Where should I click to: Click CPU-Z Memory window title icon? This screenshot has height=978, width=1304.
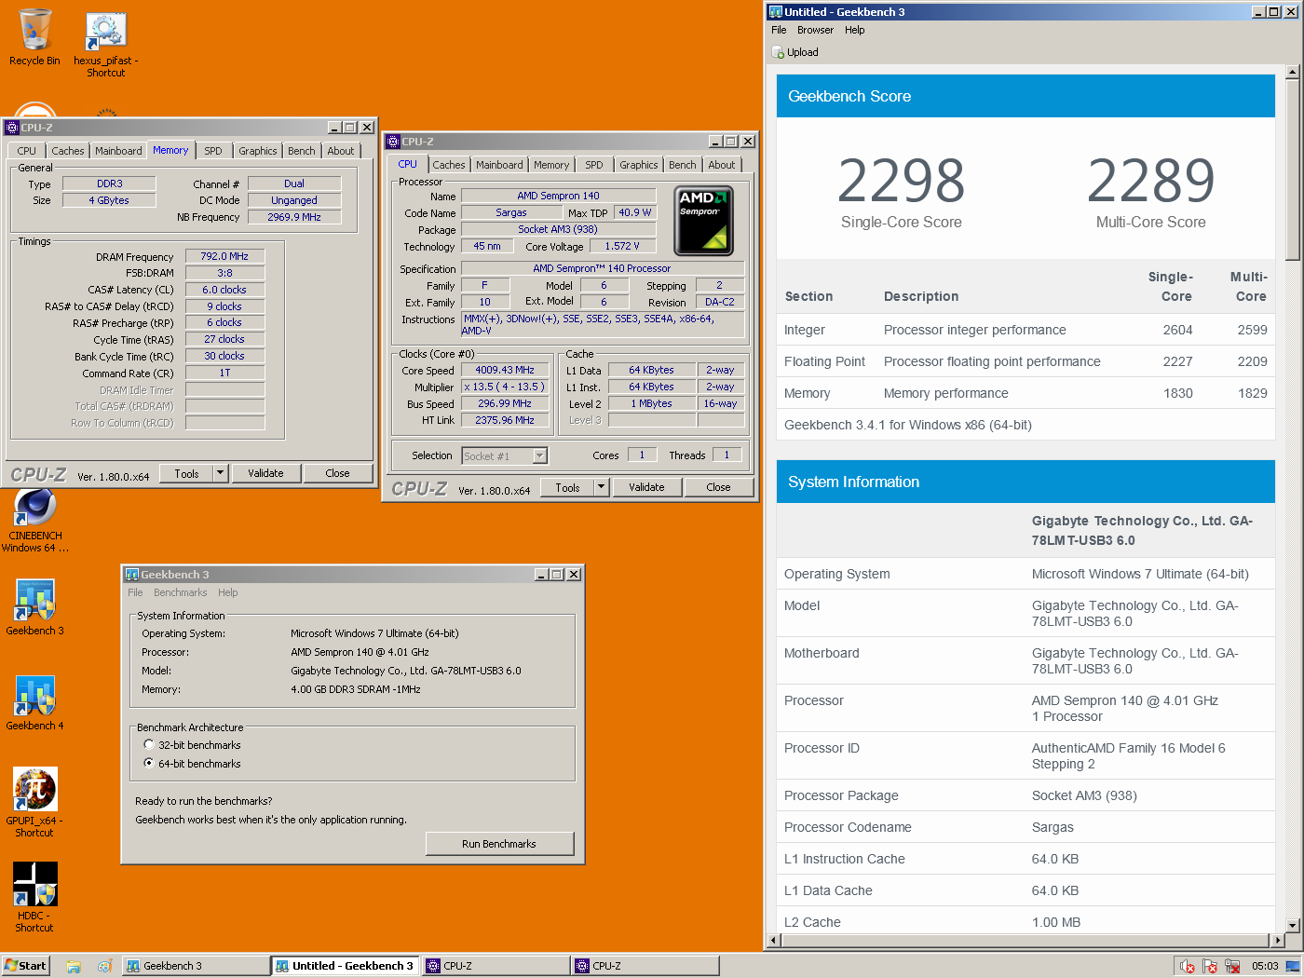click(12, 128)
